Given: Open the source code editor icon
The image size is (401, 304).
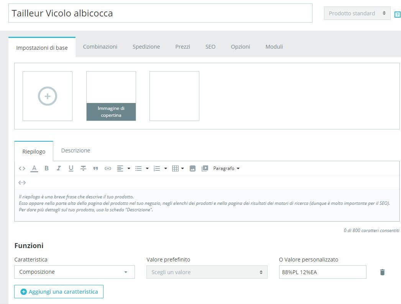Looking at the screenshot, I should click(22, 168).
